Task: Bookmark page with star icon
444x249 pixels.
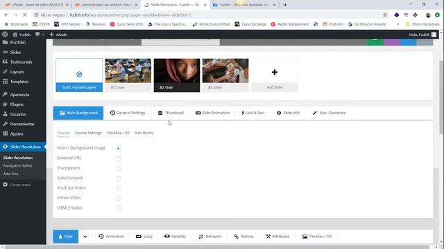Action: click(x=385, y=15)
